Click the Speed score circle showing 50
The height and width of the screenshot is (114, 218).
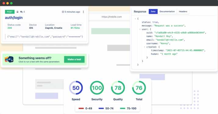coord(76,88)
